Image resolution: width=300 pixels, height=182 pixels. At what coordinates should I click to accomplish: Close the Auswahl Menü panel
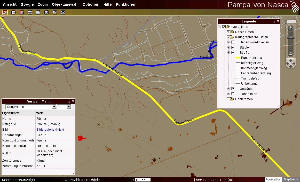pos(73,101)
